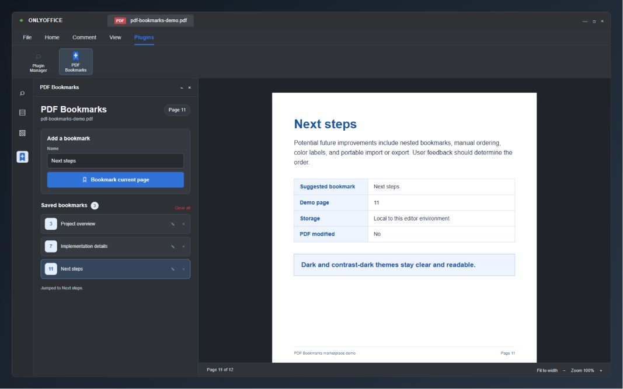
Task: Open the File menu
Action: [x=27, y=37]
